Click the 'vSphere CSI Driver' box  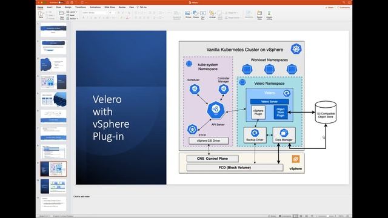coord(209,140)
